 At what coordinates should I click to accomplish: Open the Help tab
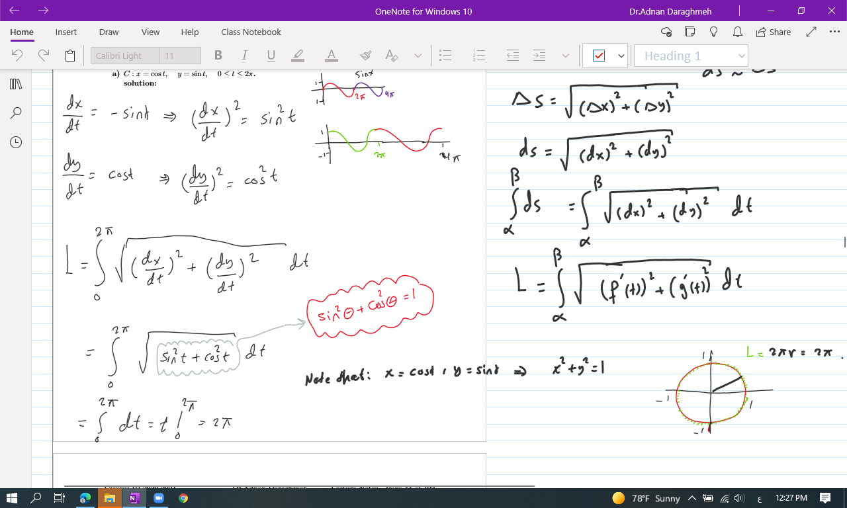[190, 32]
